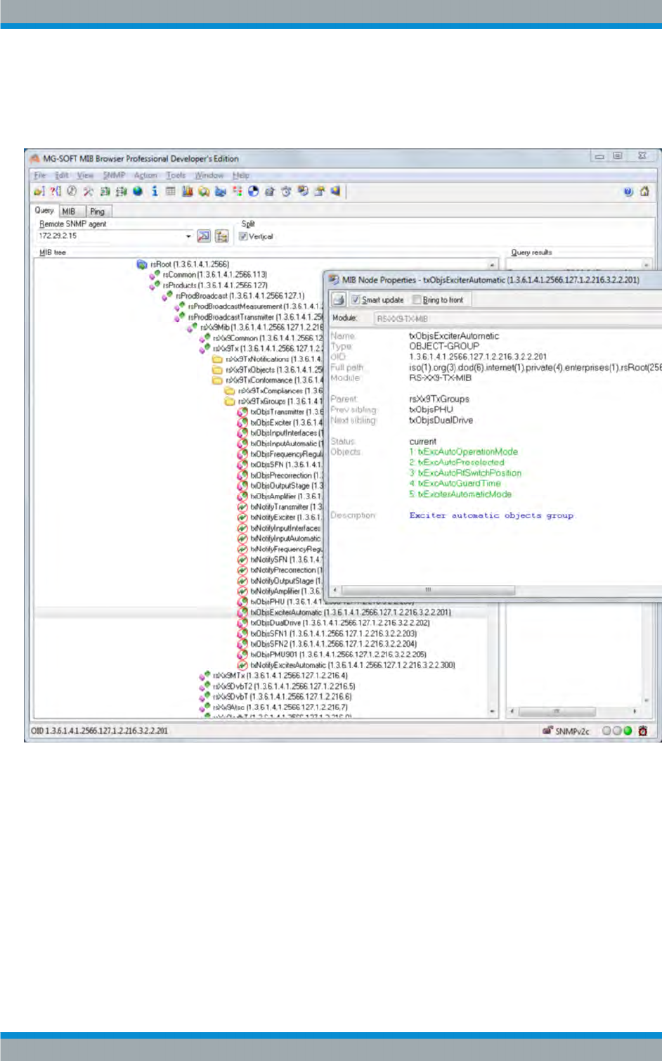Click the blue help icon at toolbar right
Image resolution: width=662 pixels, height=1061 pixels.
click(x=628, y=191)
